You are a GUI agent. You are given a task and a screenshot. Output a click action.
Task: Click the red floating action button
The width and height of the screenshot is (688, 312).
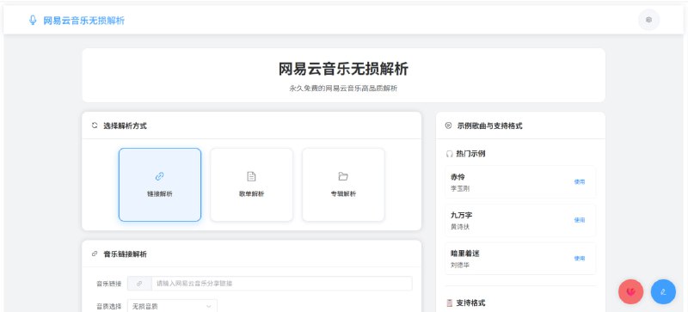click(x=631, y=292)
